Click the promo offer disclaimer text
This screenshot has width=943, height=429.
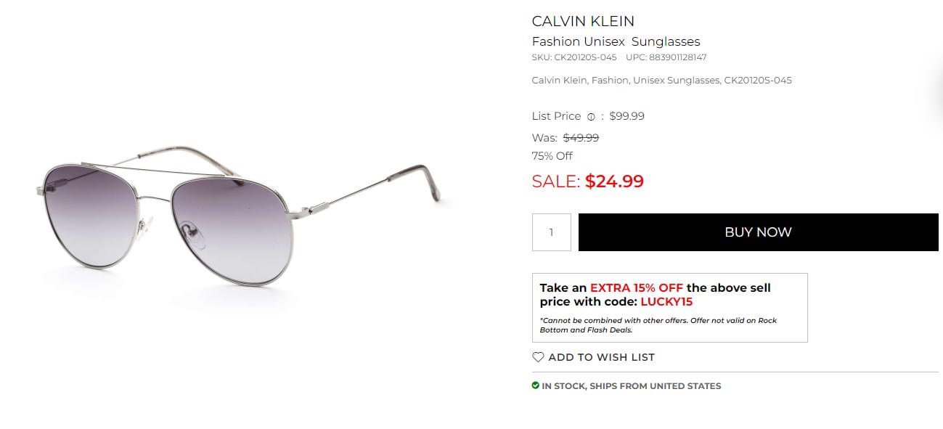pos(658,325)
